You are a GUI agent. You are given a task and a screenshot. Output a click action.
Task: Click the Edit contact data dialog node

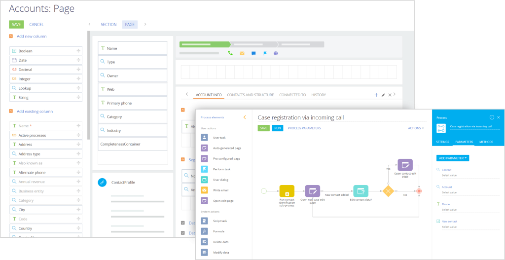pos(361,191)
